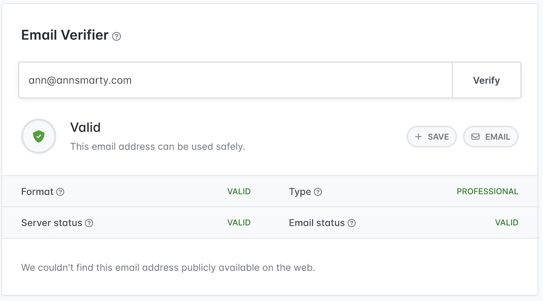Click the Server status help icon
543x301 pixels.
(x=89, y=223)
